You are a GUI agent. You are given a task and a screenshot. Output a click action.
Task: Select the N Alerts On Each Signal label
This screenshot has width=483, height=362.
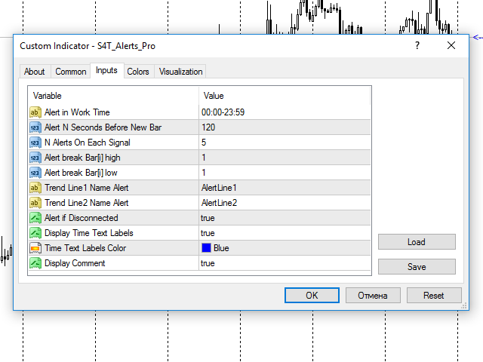tap(88, 143)
